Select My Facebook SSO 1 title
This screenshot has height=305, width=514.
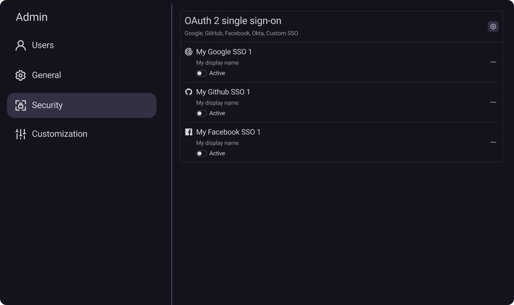click(x=228, y=132)
